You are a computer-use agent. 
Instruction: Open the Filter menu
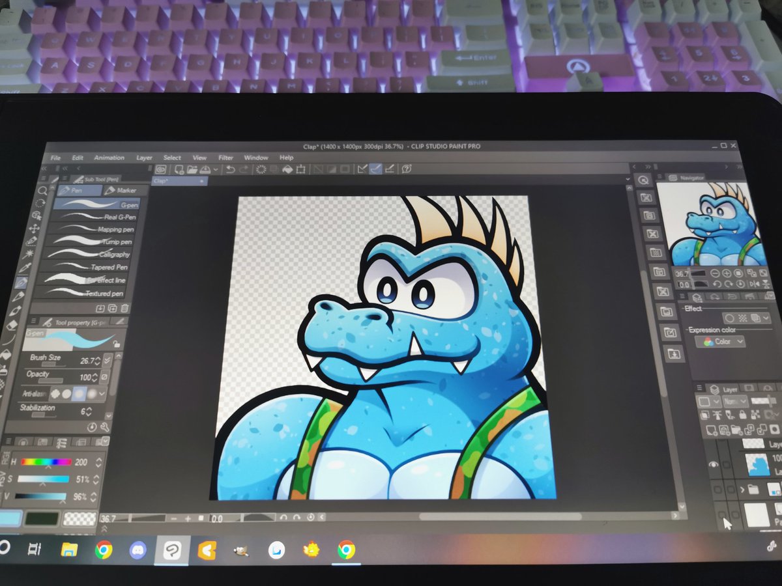click(x=225, y=158)
